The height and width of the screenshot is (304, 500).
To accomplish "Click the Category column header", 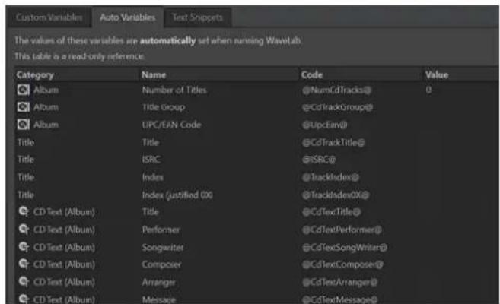I will click(x=35, y=74).
